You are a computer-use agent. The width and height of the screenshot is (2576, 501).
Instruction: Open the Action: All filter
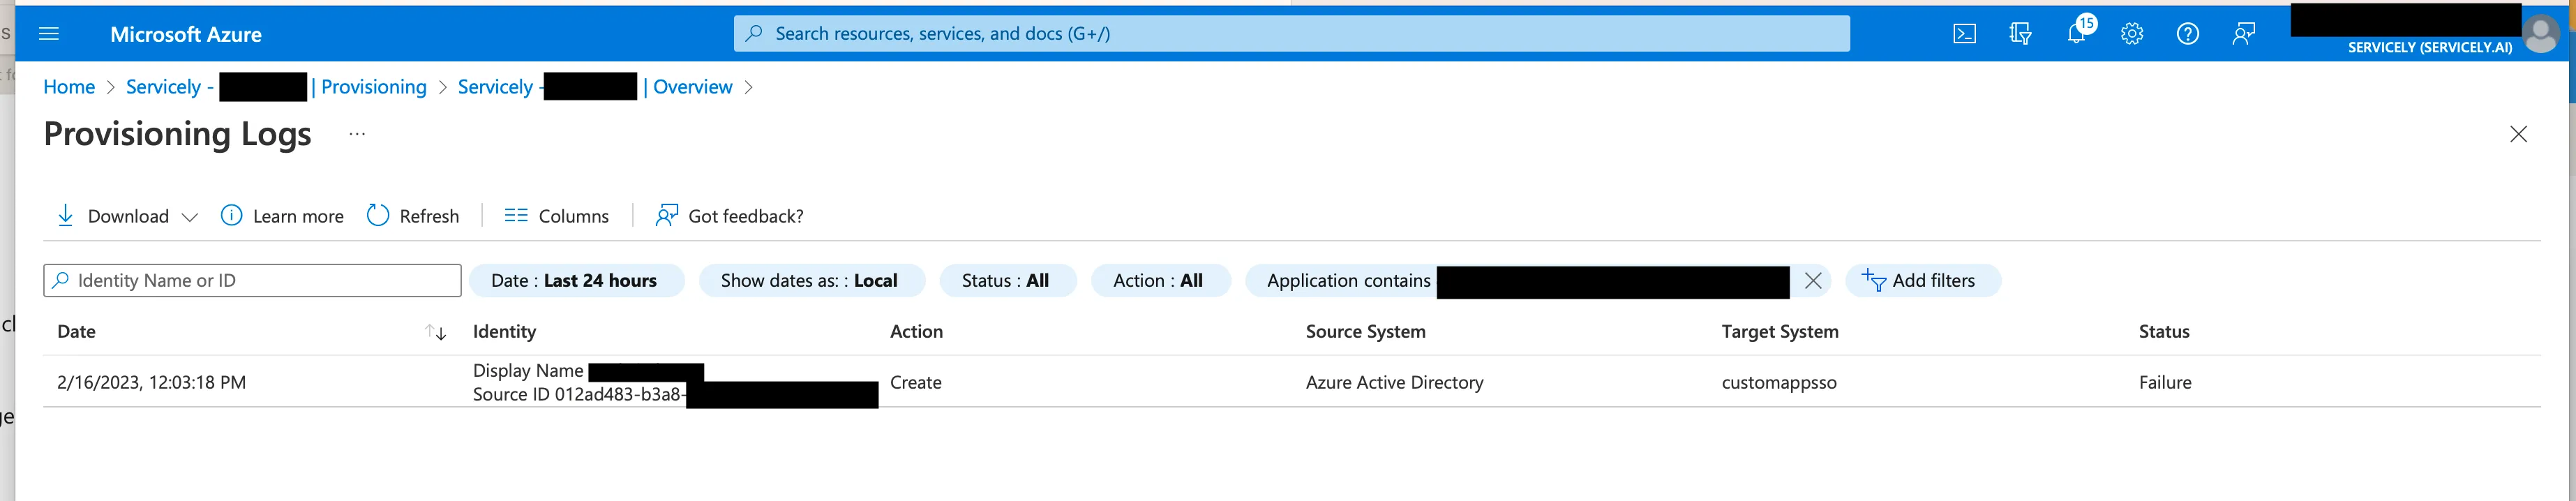[x=1160, y=281]
